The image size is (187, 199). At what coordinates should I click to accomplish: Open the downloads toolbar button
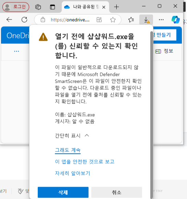(x=146, y=20)
